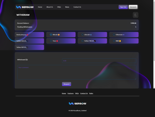Click the Tether BEP20 coin icon
The width and height of the screenshot is (155, 117).
coord(27,47)
